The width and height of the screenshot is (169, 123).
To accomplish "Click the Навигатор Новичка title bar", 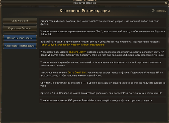I will tap(84, 3).
